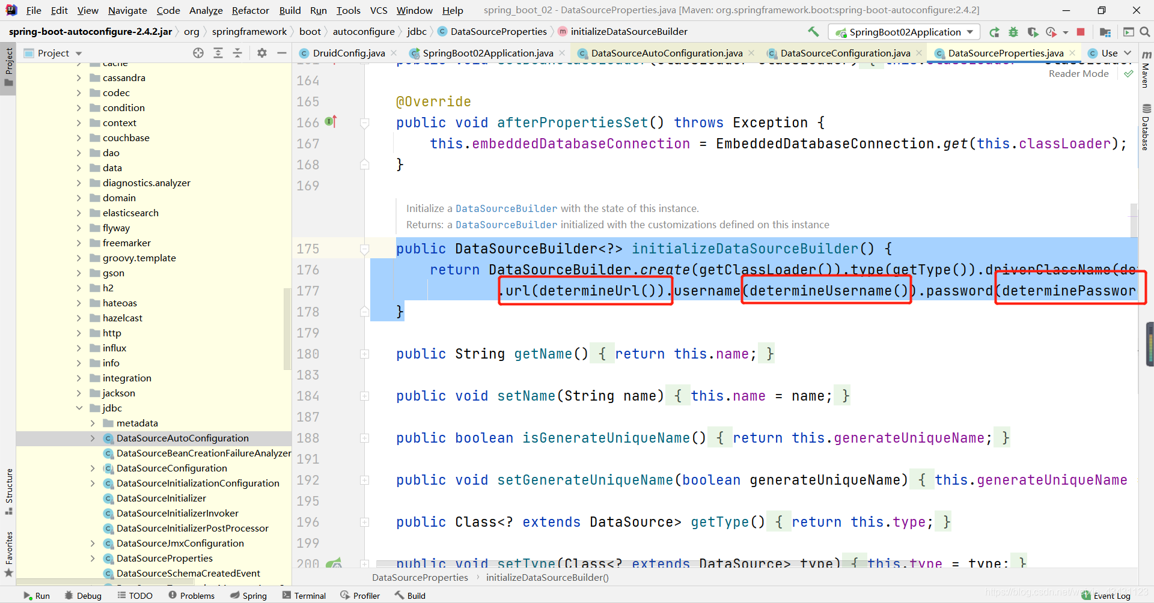The width and height of the screenshot is (1154, 603).
Task: Hide the Project tool window
Action: click(x=281, y=53)
